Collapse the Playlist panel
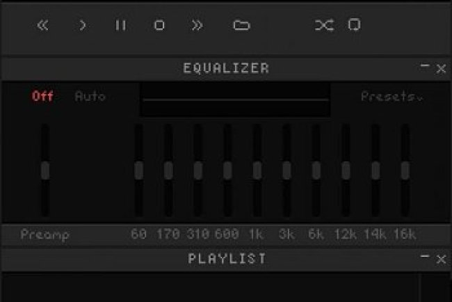 tap(425, 257)
